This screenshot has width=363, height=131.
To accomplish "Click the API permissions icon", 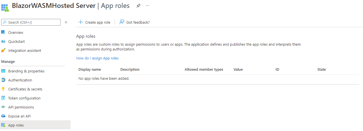I will click(x=3, y=107).
